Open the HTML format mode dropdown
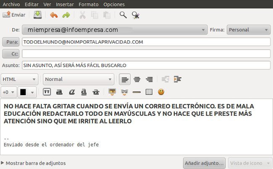The height and width of the screenshot is (169, 273). [x=19, y=79]
